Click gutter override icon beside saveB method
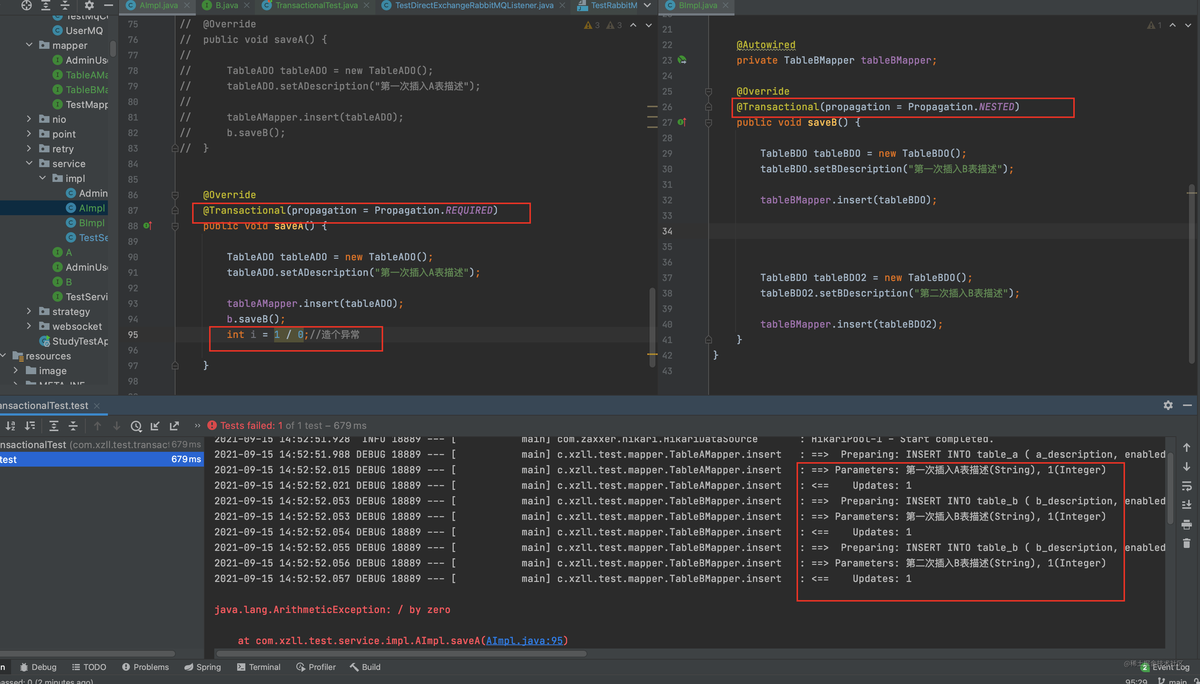Screen dimensions: 1200x684 [x=682, y=122]
